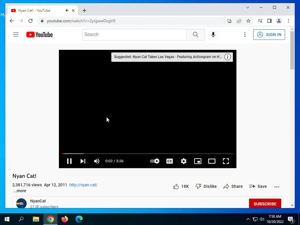Share the Nyan Cat video
The image size is (300, 225).
[x=233, y=186]
